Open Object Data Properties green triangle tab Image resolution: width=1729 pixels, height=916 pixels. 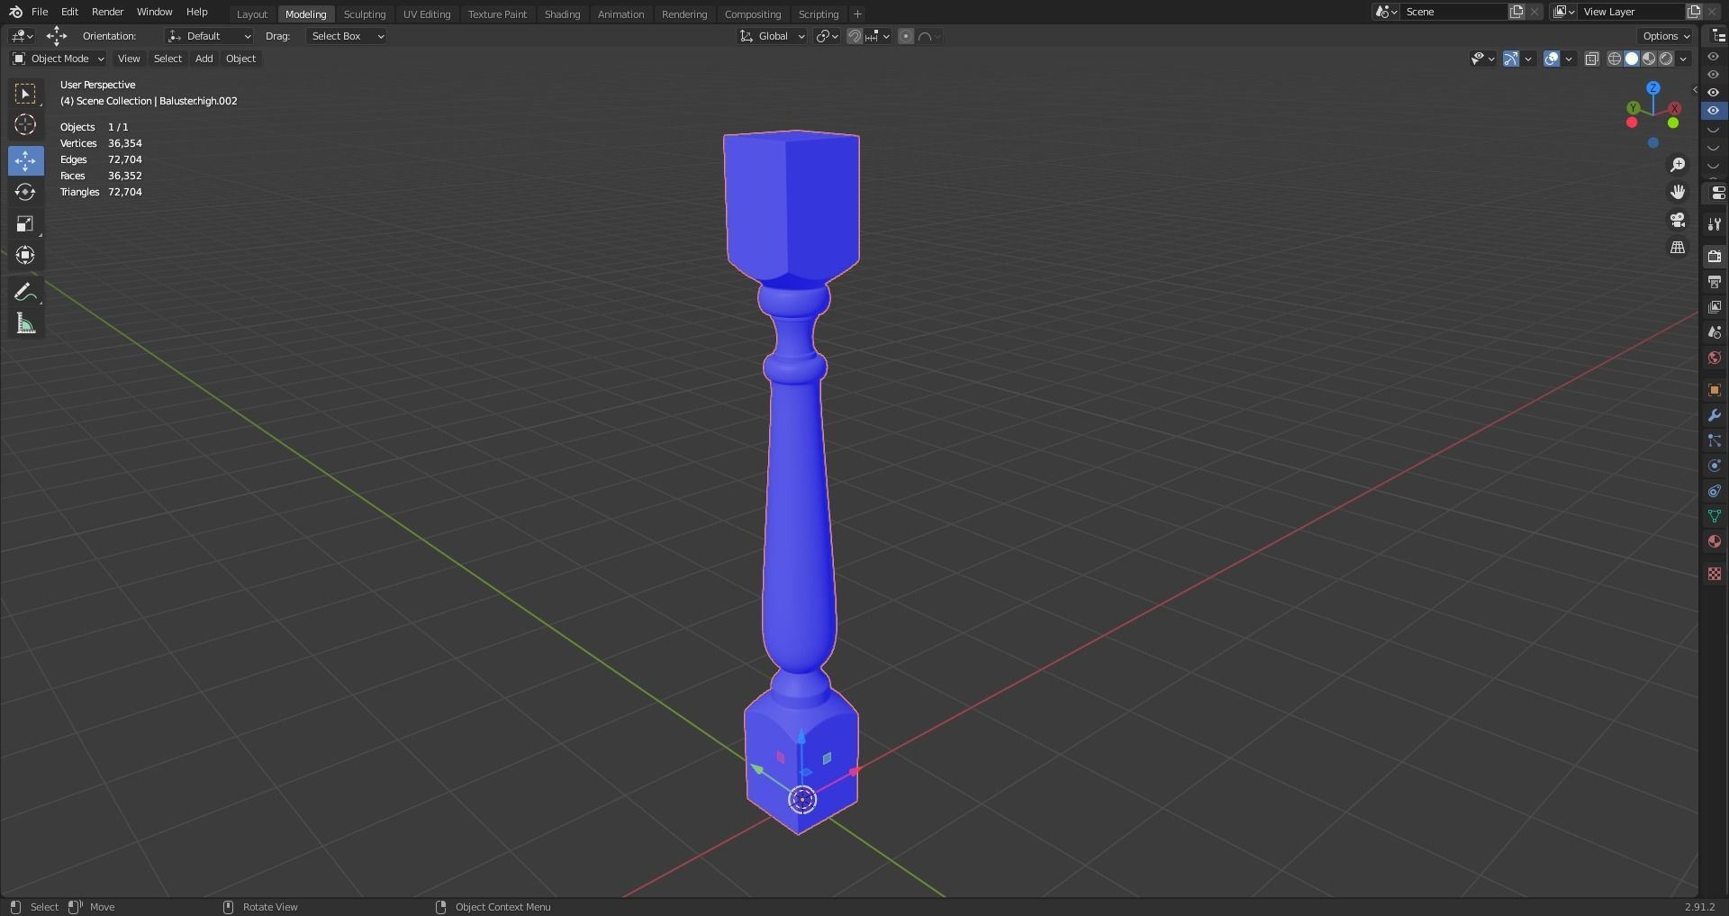tap(1715, 516)
